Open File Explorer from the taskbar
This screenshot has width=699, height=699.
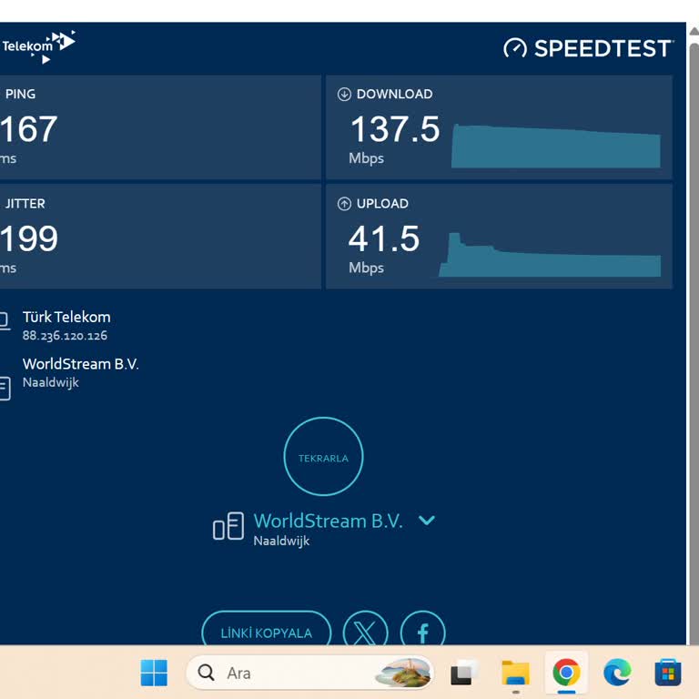tap(516, 673)
